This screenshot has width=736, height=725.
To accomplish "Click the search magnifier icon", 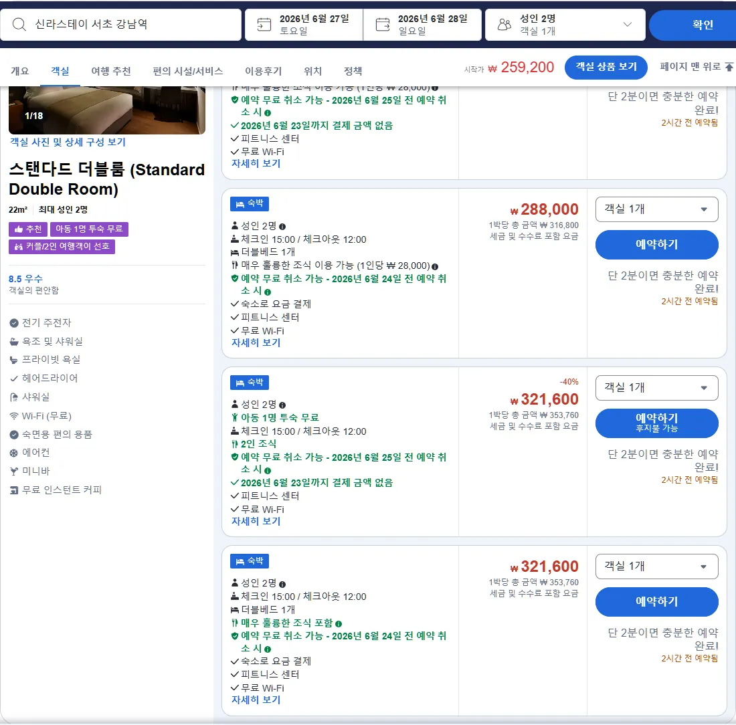I will pyautogui.click(x=19, y=24).
